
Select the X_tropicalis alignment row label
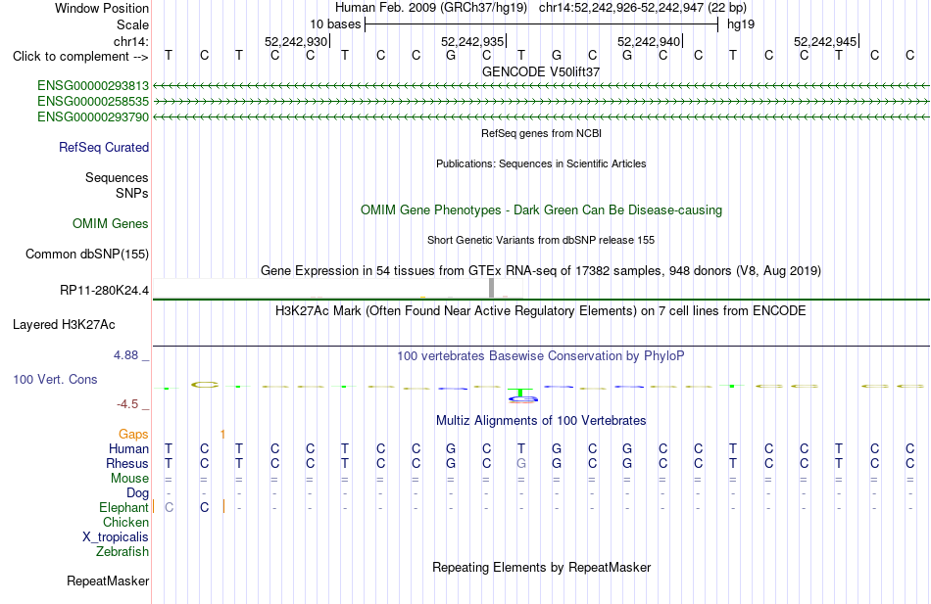click(x=116, y=537)
